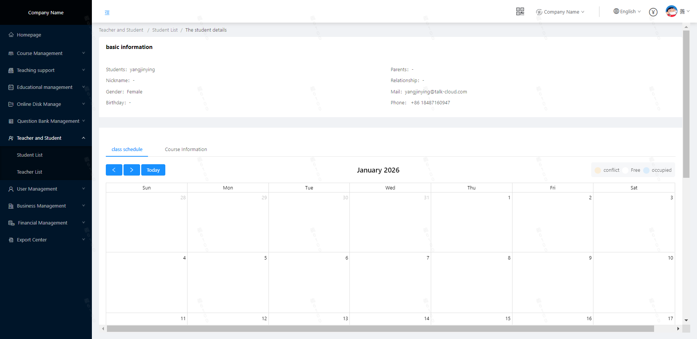The image size is (697, 339).
Task: Switch to the Course Information tab
Action: (x=186, y=150)
